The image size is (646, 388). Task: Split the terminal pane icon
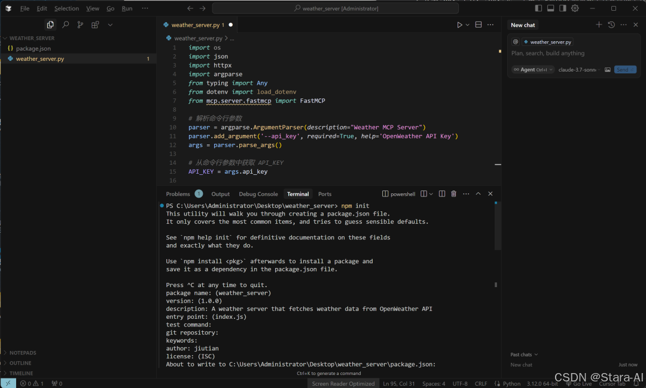441,193
